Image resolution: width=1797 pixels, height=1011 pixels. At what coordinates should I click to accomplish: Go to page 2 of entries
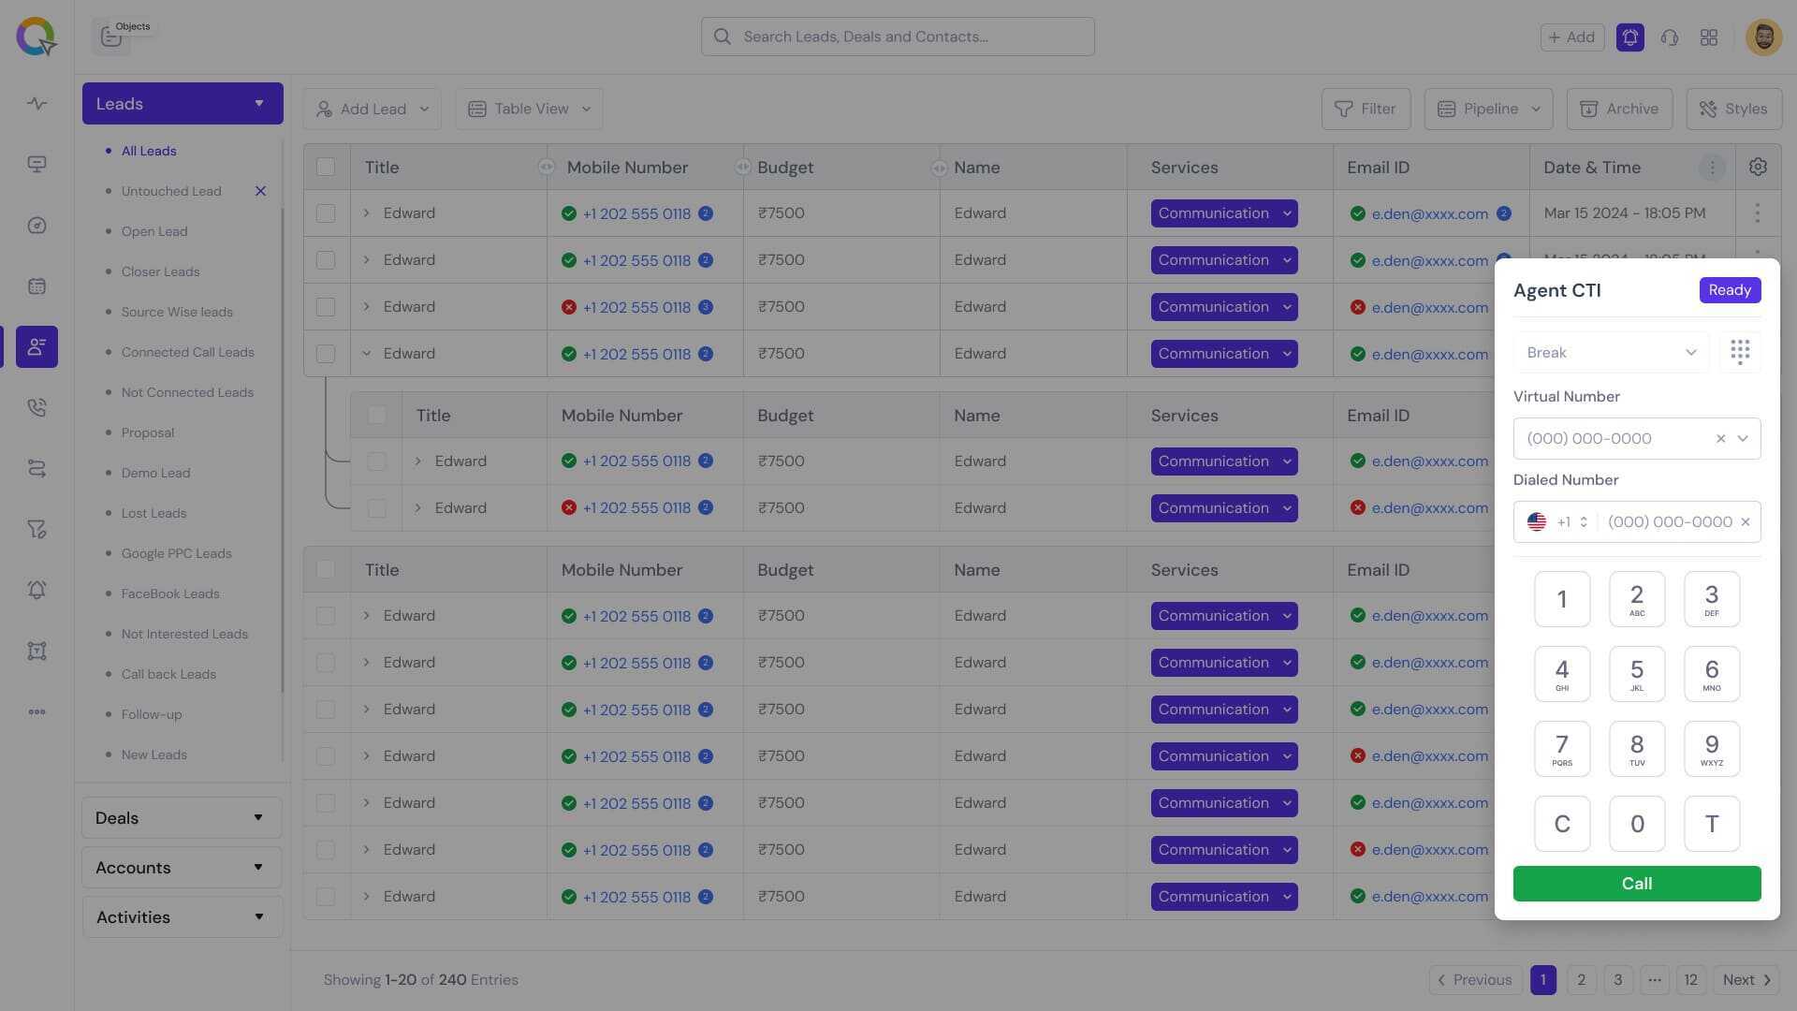[1581, 979]
